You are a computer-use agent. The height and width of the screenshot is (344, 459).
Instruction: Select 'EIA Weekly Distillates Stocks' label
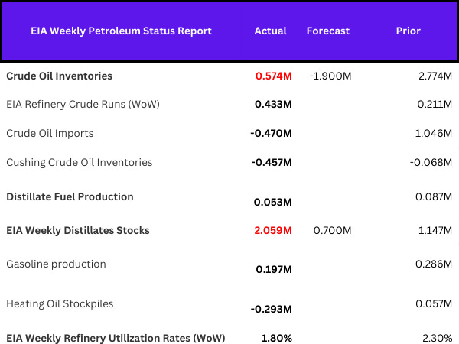coord(78,231)
